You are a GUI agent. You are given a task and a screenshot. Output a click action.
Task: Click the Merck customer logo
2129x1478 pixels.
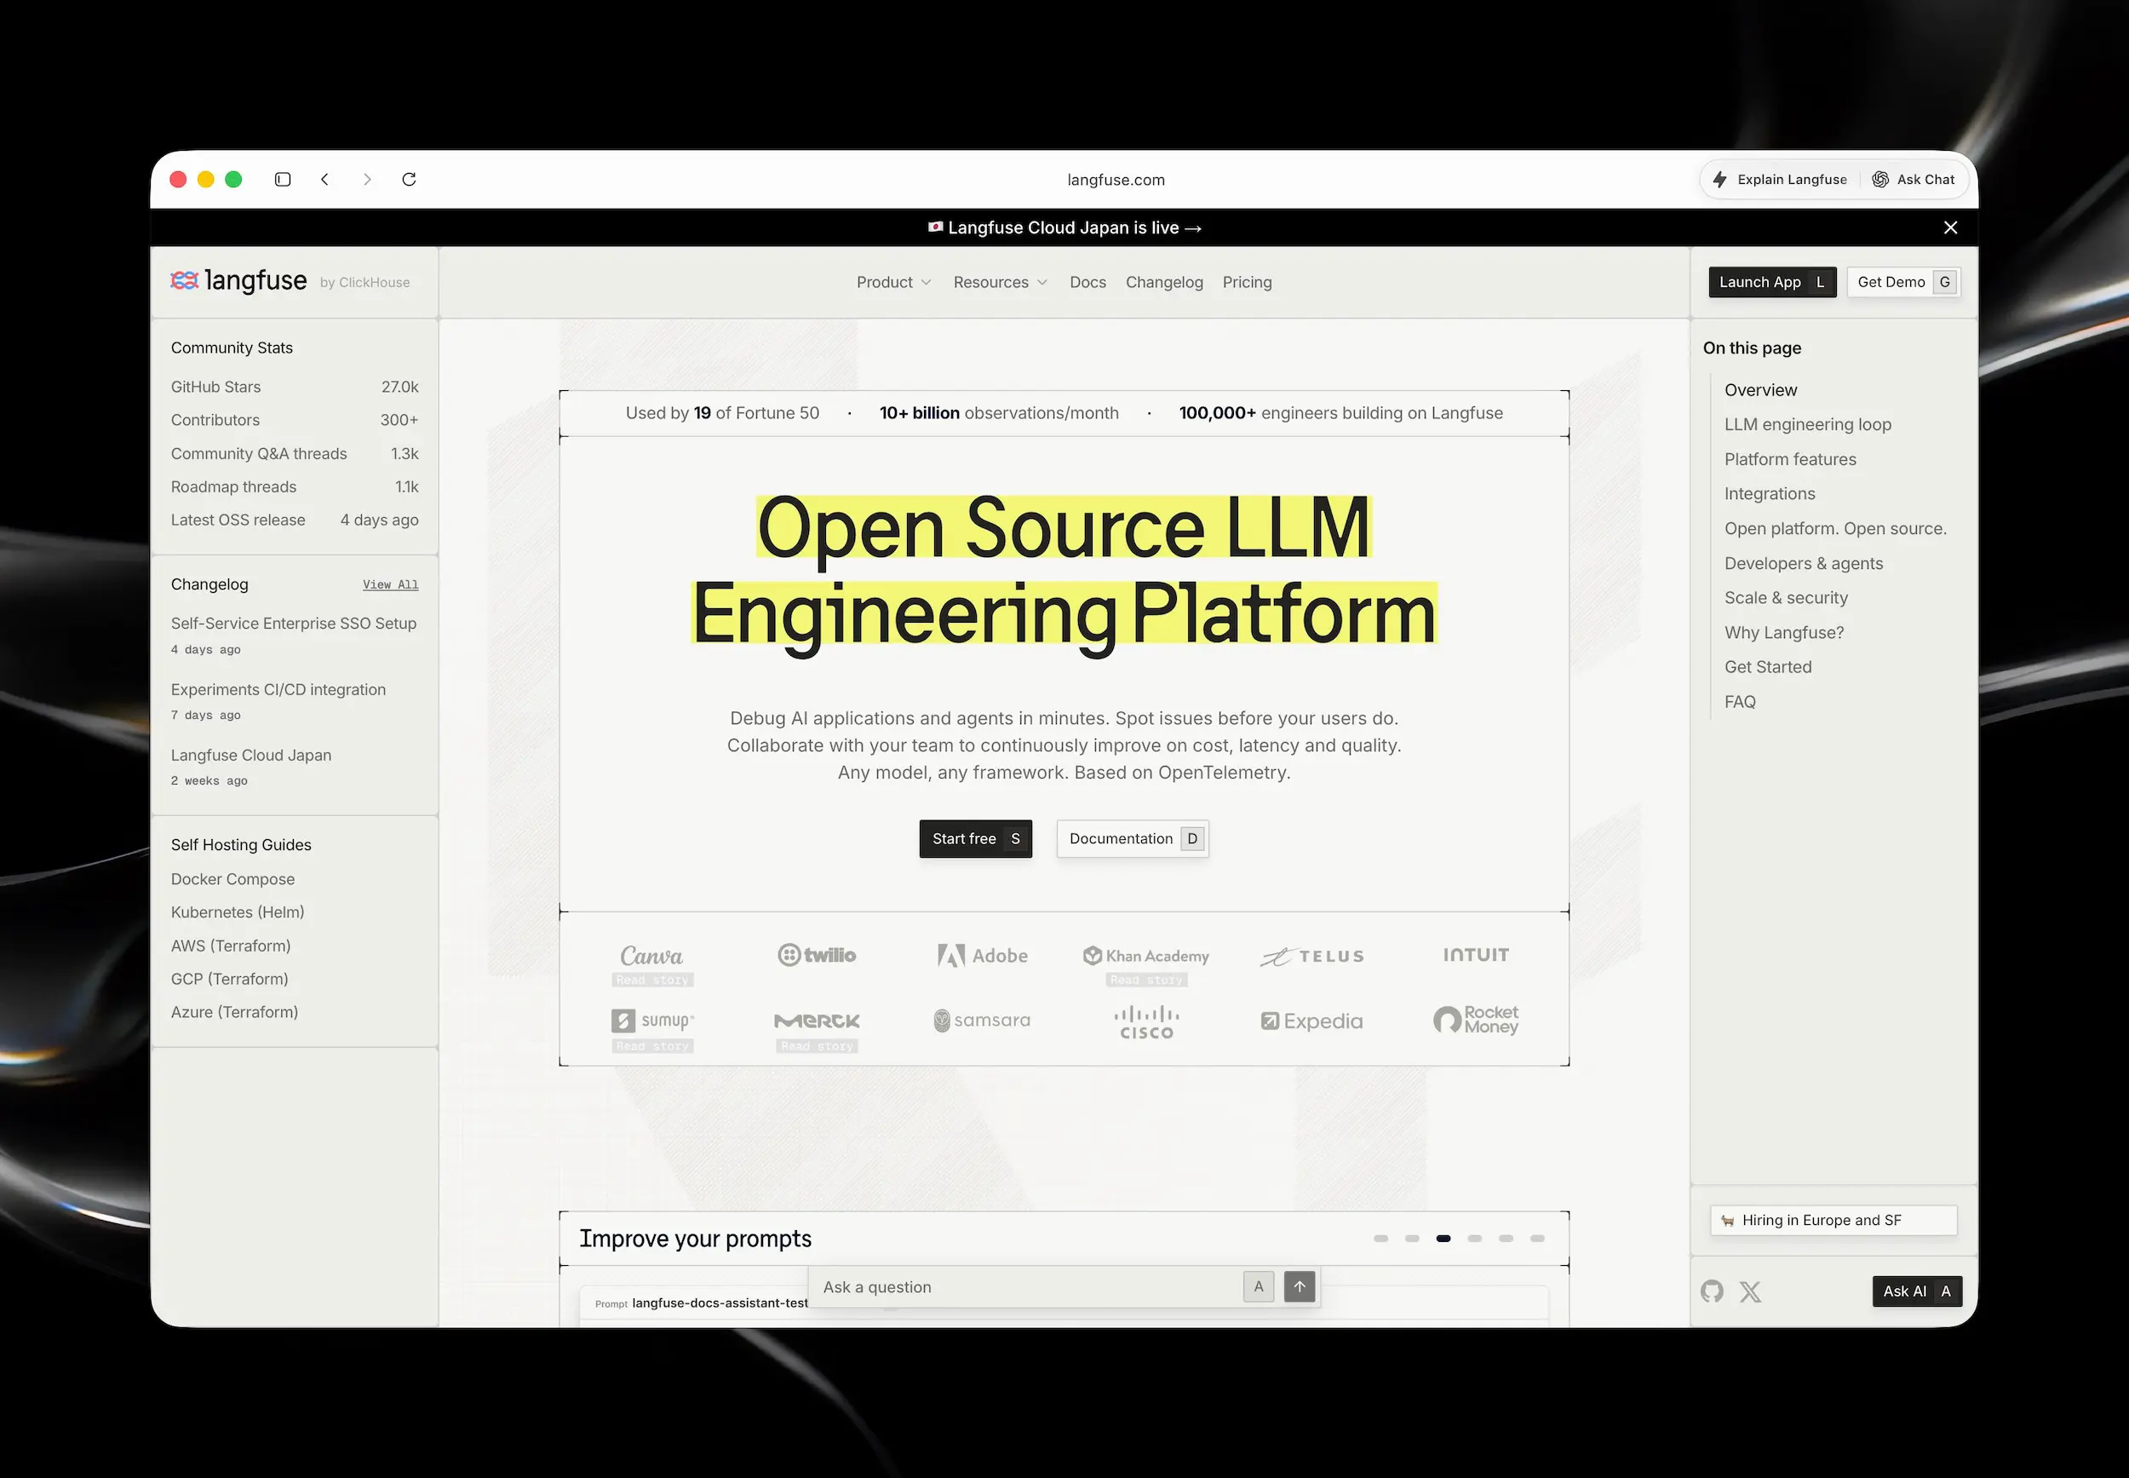pos(817,1021)
